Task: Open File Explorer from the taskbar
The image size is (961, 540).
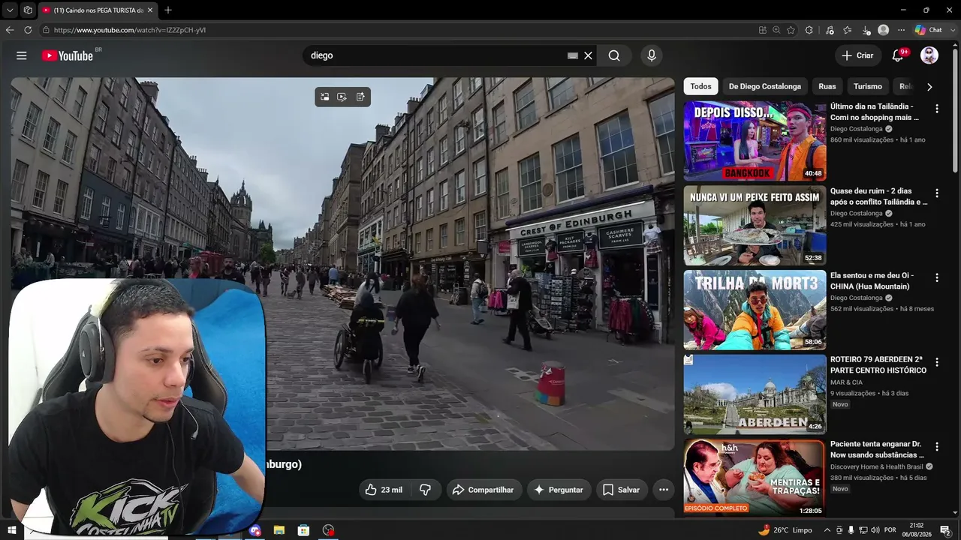Action: click(279, 530)
